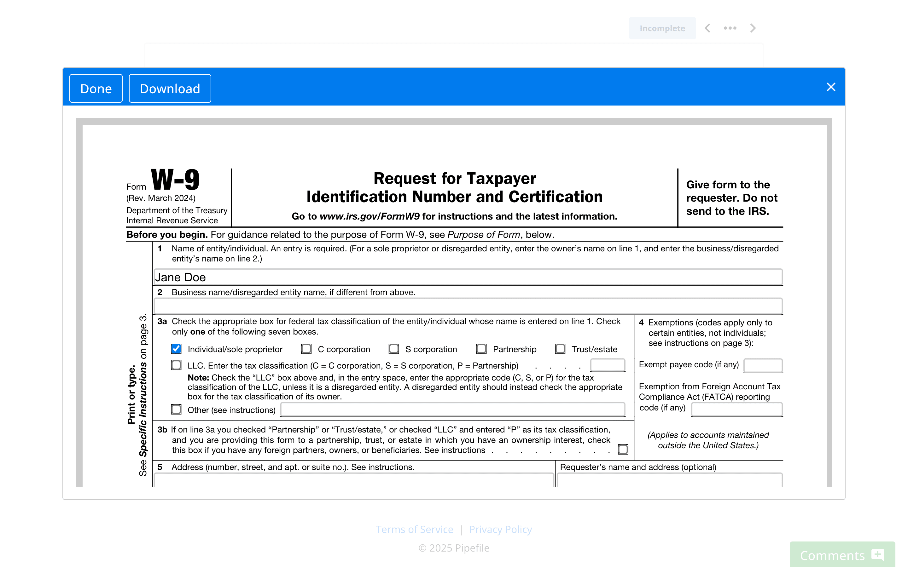908x567 pixels.
Task: Open Terms of Service link
Action: (x=414, y=529)
